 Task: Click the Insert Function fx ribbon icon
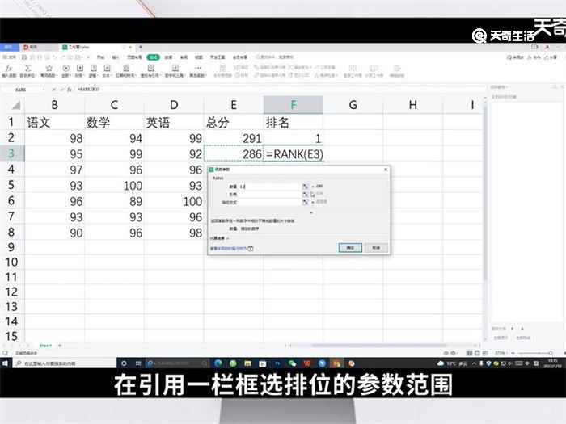tap(10, 68)
